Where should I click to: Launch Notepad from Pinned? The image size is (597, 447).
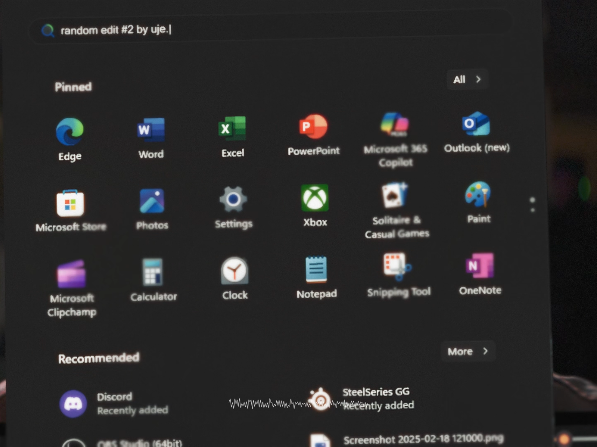point(316,278)
